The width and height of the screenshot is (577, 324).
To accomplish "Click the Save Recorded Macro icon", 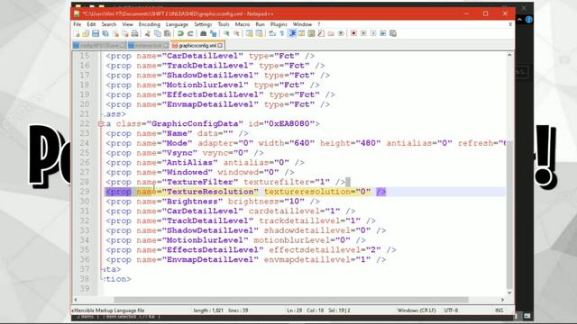I will click(x=393, y=33).
